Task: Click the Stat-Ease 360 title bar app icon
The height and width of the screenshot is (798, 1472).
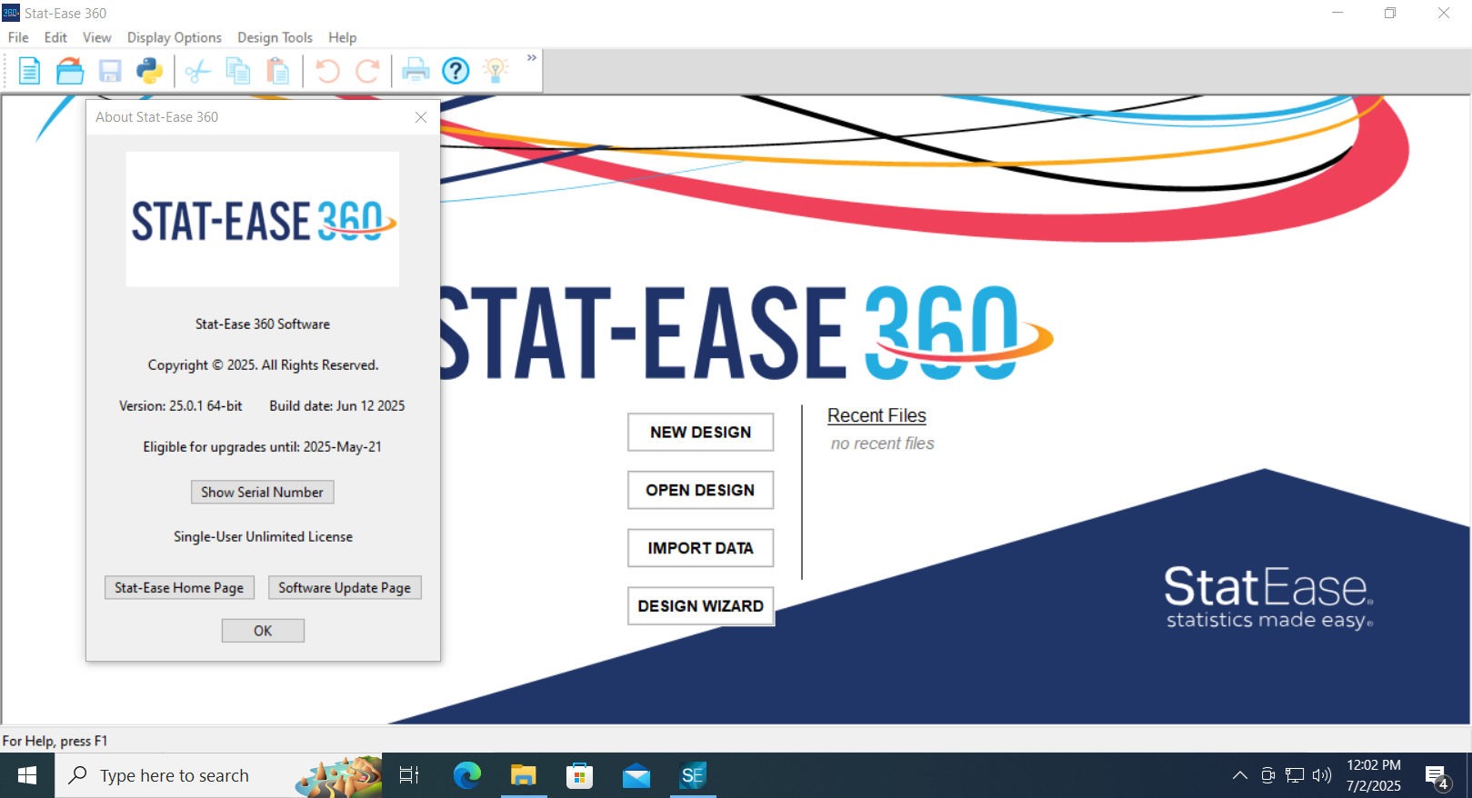Action: coord(11,13)
